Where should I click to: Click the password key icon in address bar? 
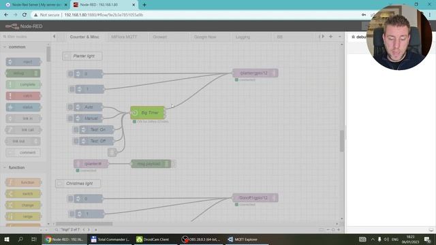(x=364, y=15)
